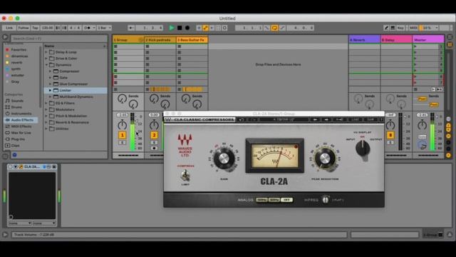This screenshot has width=456, height=257.
Task: Open the Favorites collection
Action: (19, 50)
